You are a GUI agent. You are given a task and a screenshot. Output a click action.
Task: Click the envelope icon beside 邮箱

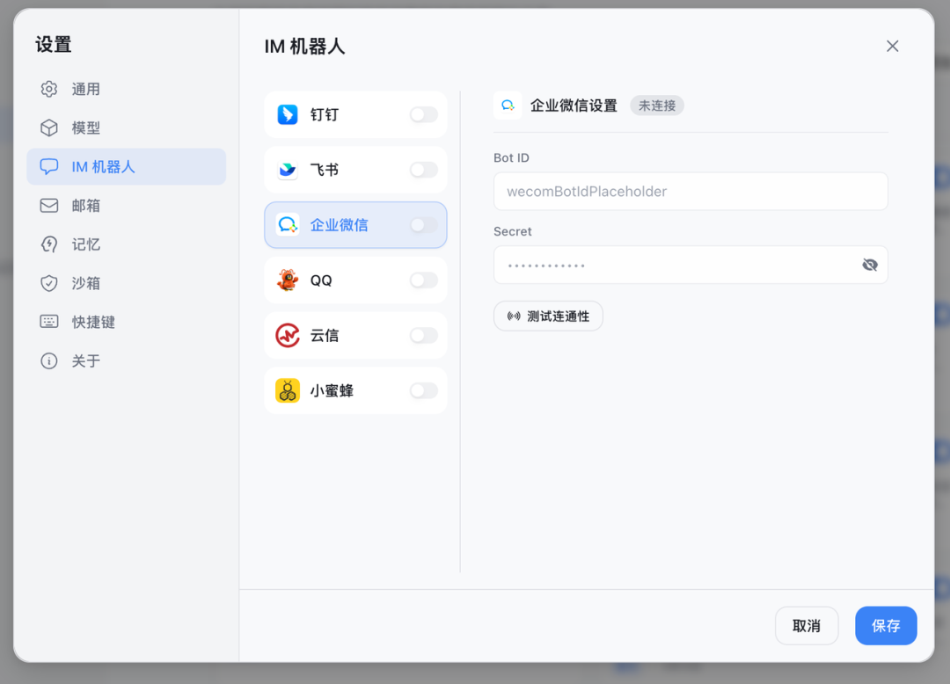point(49,205)
